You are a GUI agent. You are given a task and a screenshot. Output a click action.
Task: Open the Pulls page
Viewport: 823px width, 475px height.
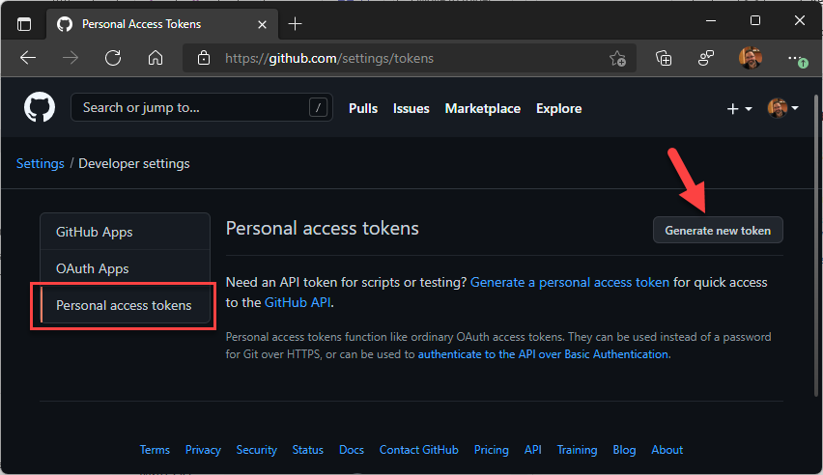tap(363, 109)
